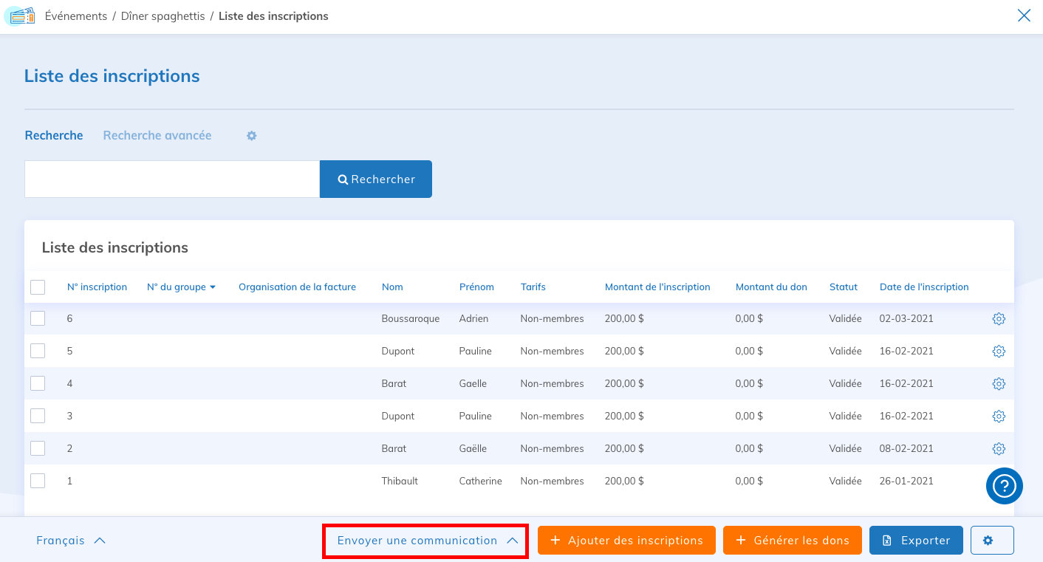Click the gear icon on inscription 4 row
The width and height of the screenshot is (1043, 562).
tap(999, 384)
